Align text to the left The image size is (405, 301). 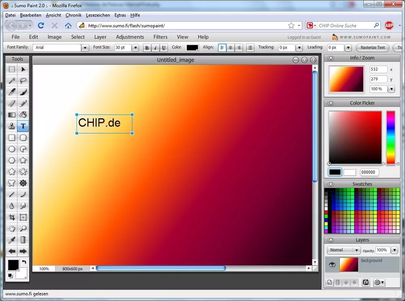pos(222,47)
